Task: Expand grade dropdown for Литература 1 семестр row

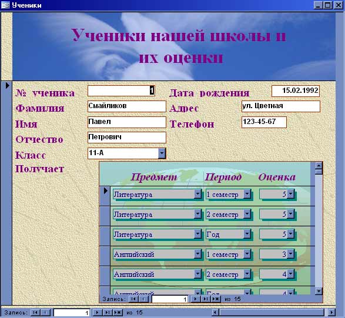Action: click(291, 194)
